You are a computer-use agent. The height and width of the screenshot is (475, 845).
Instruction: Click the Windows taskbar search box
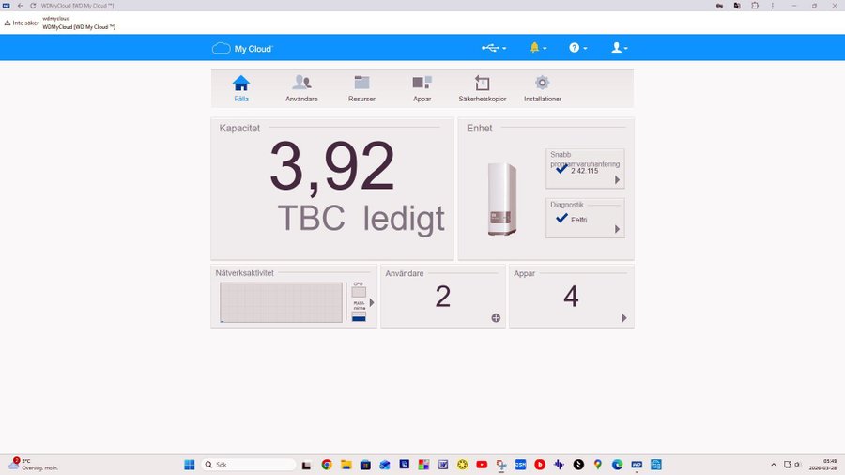pos(249,465)
